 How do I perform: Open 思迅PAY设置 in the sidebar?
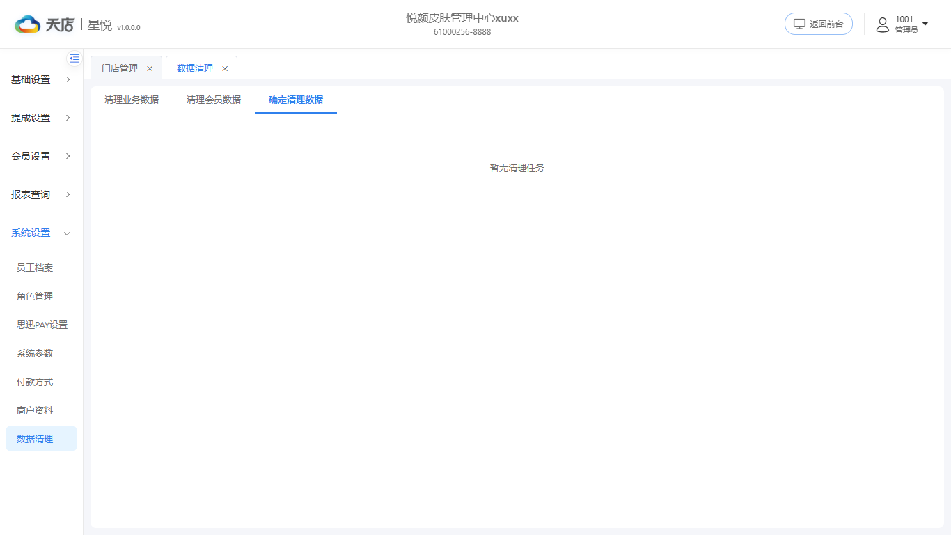41,325
